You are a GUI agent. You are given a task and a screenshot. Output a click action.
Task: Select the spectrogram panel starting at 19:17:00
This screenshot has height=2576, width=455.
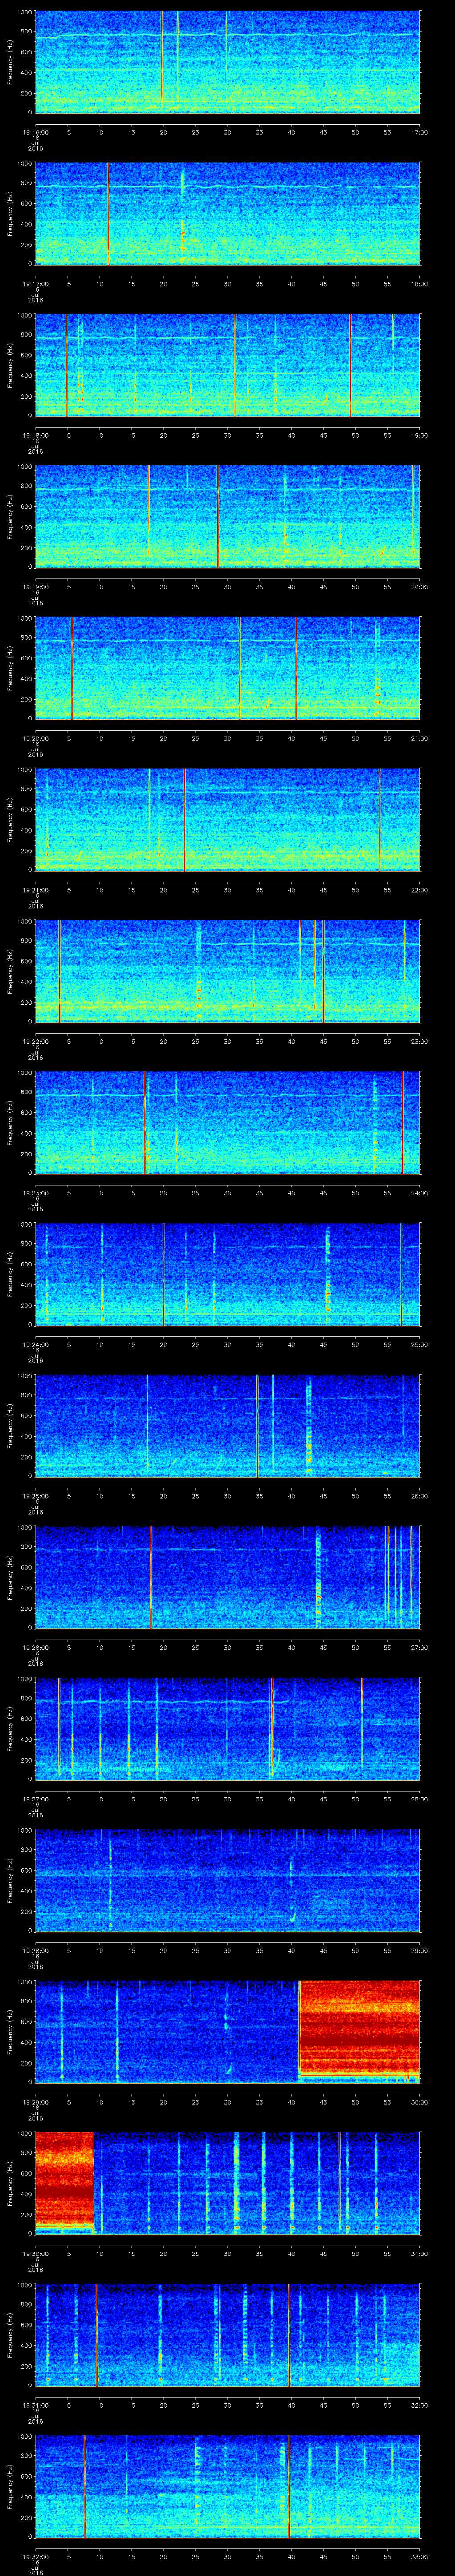click(228, 214)
